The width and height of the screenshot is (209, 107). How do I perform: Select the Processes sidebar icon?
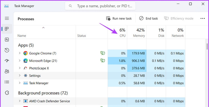(x=7, y=29)
